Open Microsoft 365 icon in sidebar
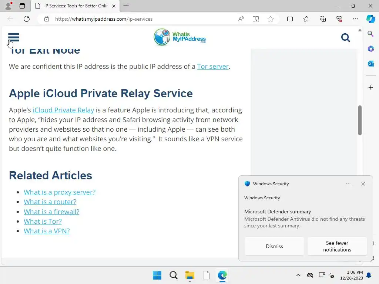The width and height of the screenshot is (379, 284). pyautogui.click(x=370, y=49)
